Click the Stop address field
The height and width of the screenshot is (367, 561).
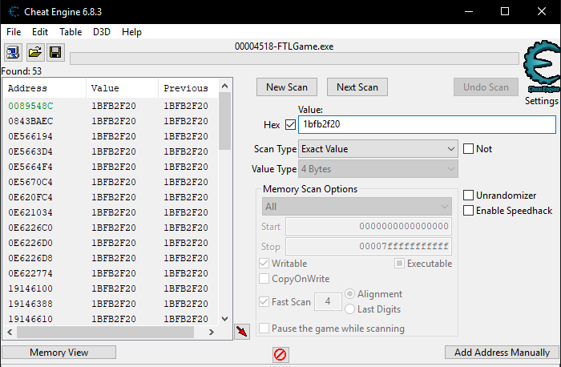[369, 247]
